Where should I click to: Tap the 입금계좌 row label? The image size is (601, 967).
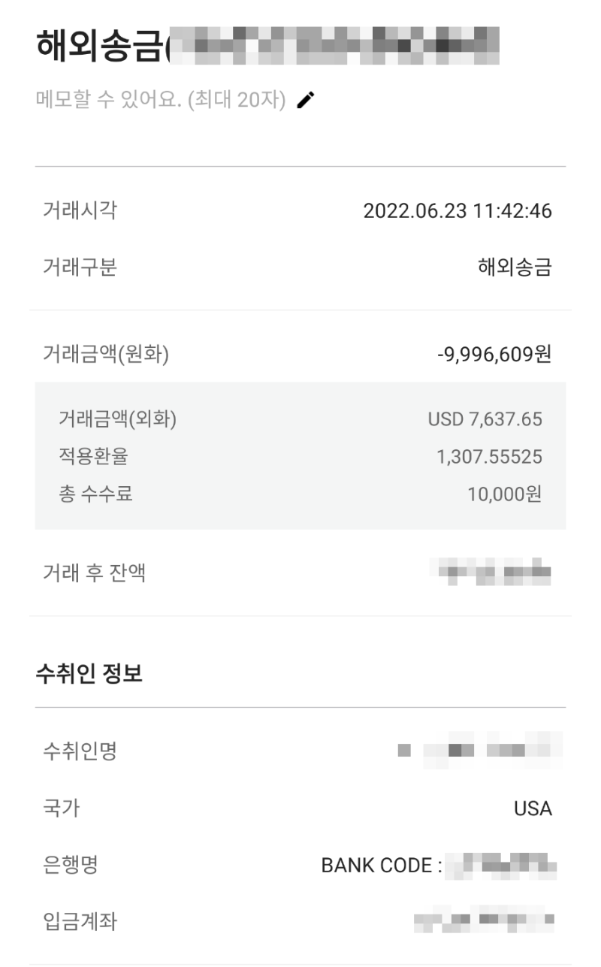[80, 921]
